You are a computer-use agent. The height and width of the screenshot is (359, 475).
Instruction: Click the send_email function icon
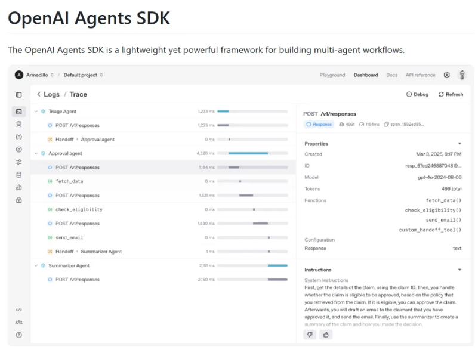(50, 237)
